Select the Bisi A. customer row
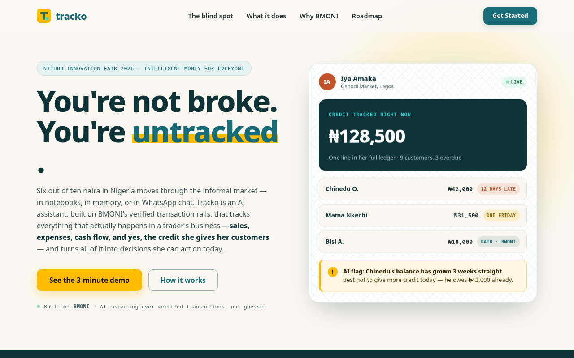Image resolution: width=574 pixels, height=358 pixels. pyautogui.click(x=423, y=242)
